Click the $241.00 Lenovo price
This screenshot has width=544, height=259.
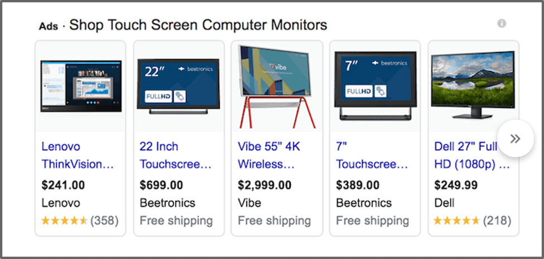[x=62, y=184]
